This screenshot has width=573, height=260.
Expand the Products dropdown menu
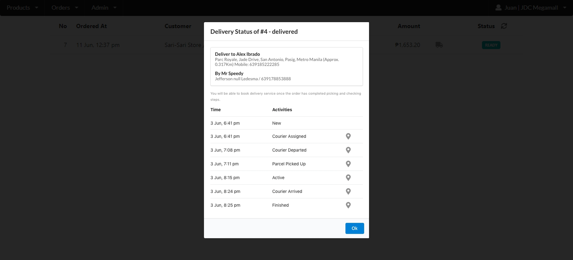[x=22, y=7]
